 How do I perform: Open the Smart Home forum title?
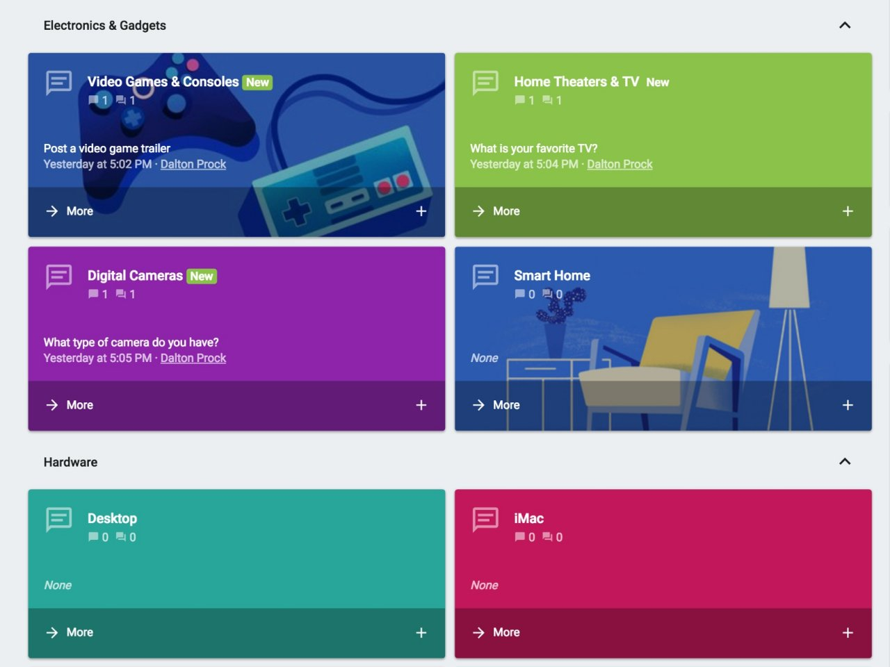click(x=551, y=276)
